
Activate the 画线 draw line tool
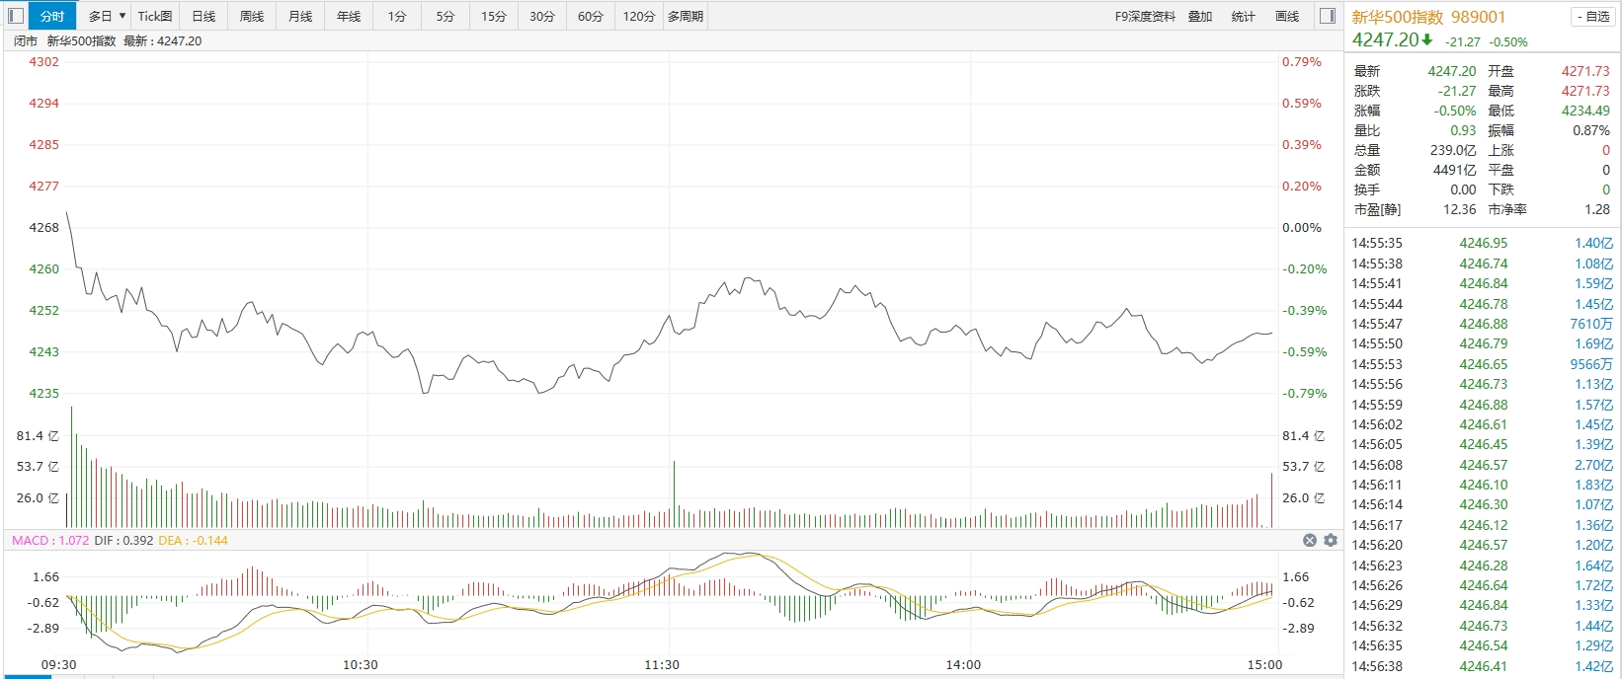[1287, 16]
